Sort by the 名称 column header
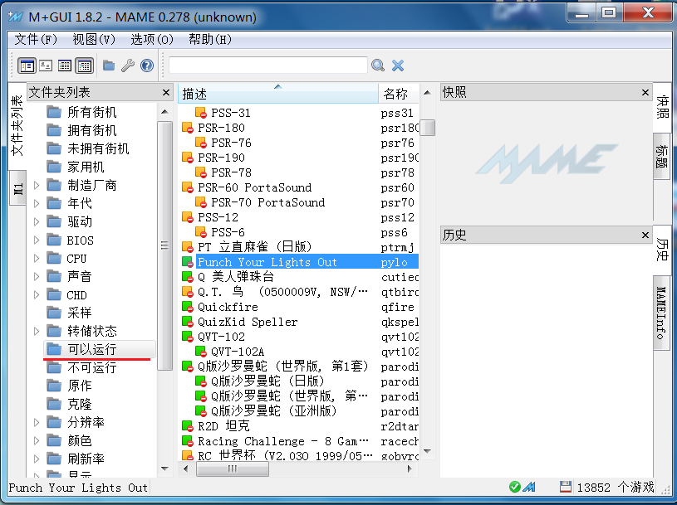This screenshot has height=505, width=677. (399, 94)
